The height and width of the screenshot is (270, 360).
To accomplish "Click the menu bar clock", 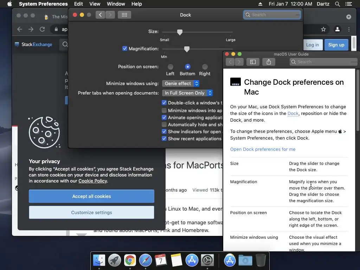I will pyautogui.click(x=290, y=4).
